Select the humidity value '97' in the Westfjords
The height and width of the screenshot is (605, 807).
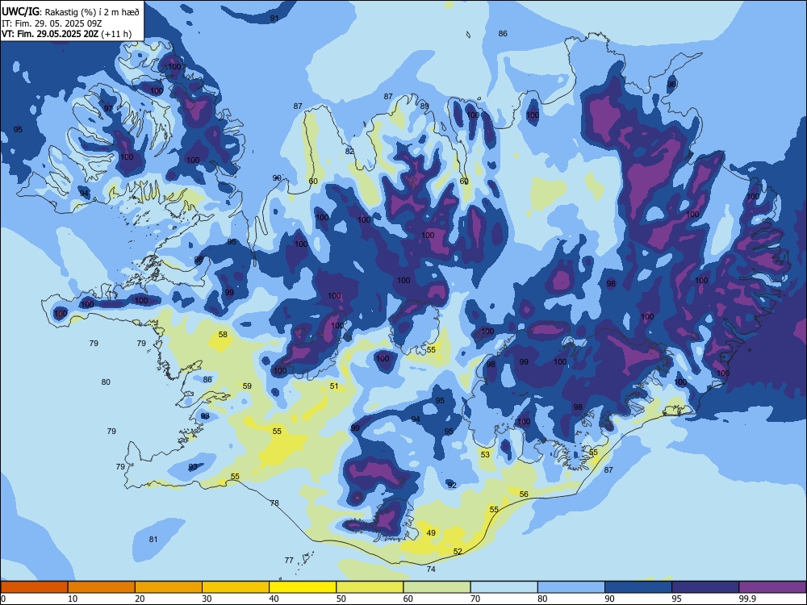[108, 108]
